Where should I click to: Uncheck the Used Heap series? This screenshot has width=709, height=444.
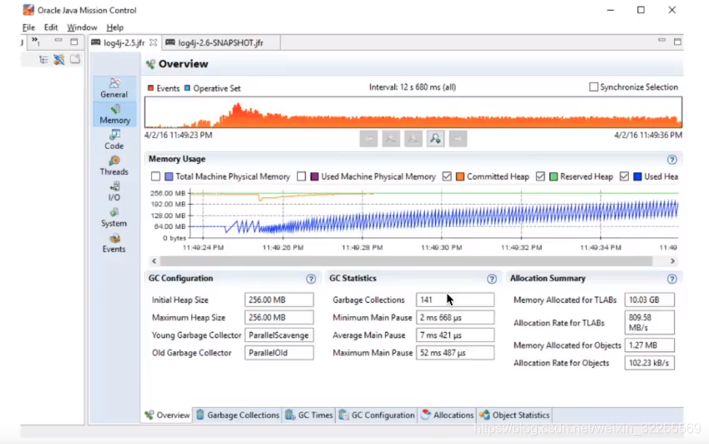tap(625, 176)
